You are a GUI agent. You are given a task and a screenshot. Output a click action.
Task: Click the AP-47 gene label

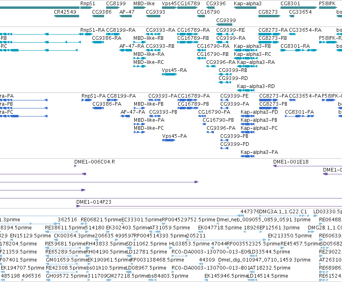[x=127, y=12]
